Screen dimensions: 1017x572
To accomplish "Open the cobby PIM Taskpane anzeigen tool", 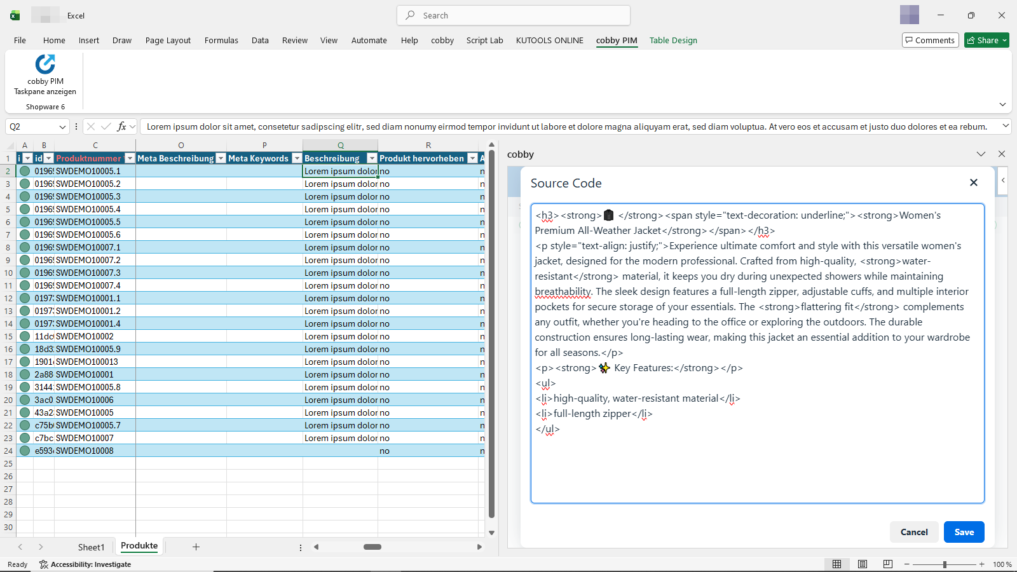I will (x=44, y=75).
